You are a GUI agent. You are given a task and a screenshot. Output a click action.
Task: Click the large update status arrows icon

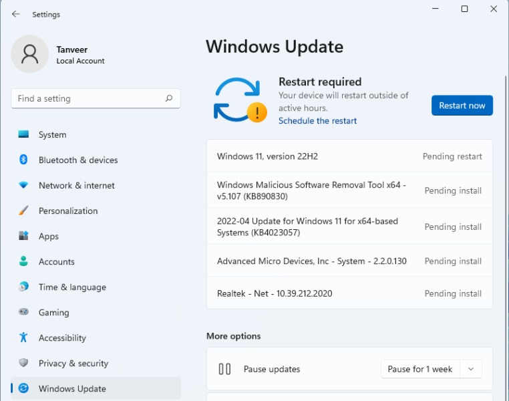(240, 100)
